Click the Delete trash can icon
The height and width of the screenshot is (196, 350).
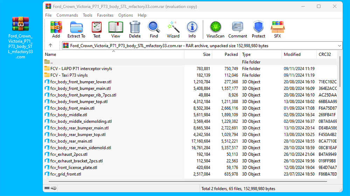[135, 30]
